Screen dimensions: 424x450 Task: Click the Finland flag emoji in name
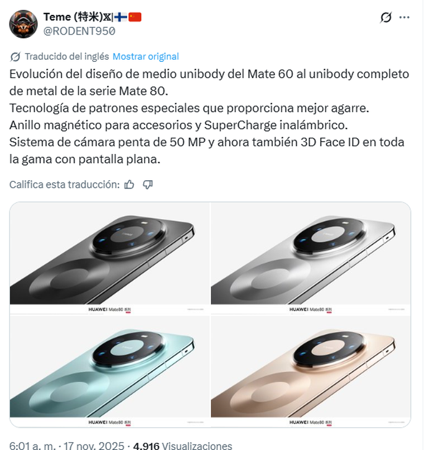pos(121,17)
